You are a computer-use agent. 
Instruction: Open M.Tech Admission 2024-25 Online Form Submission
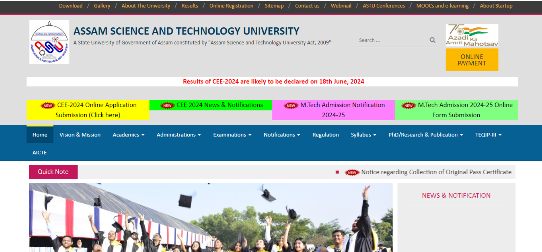456,110
